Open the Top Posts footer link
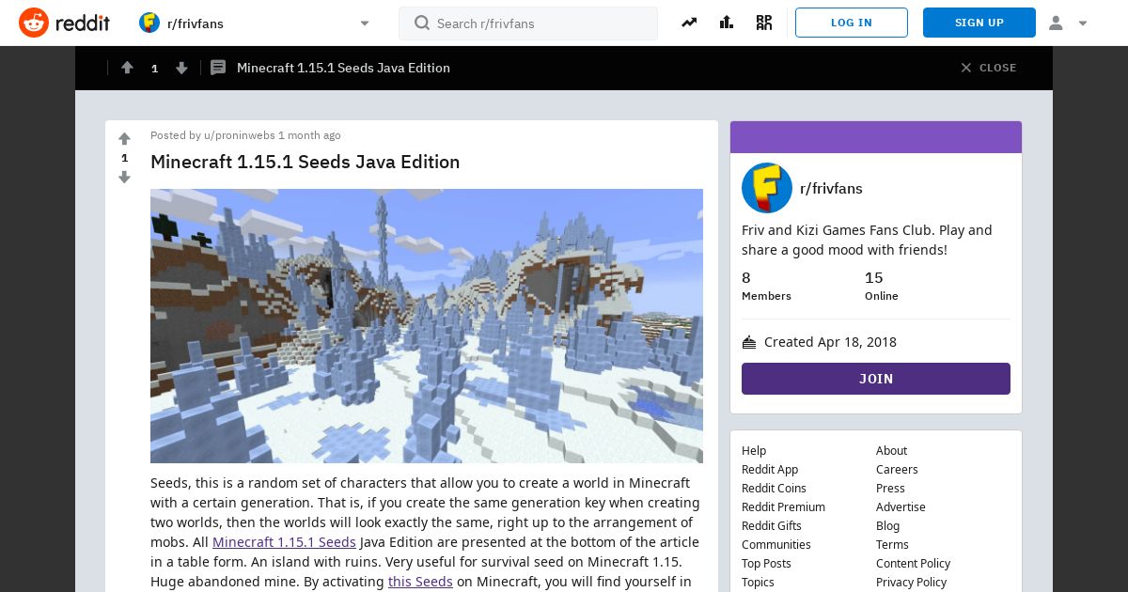This screenshot has height=592, width=1128. point(766,563)
